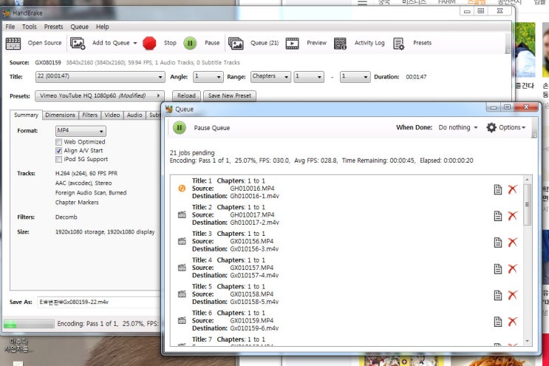Click the details page icon for Title 6 job
The width and height of the screenshot is (549, 366).
click(497, 322)
